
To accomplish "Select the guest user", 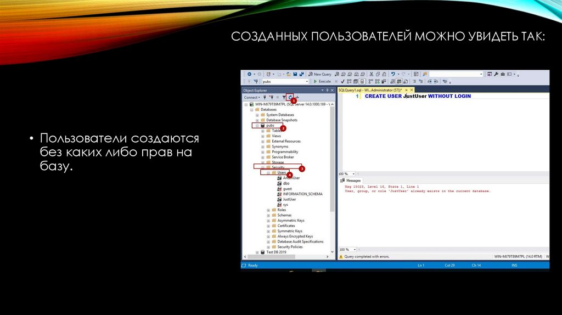I will tap(287, 189).
